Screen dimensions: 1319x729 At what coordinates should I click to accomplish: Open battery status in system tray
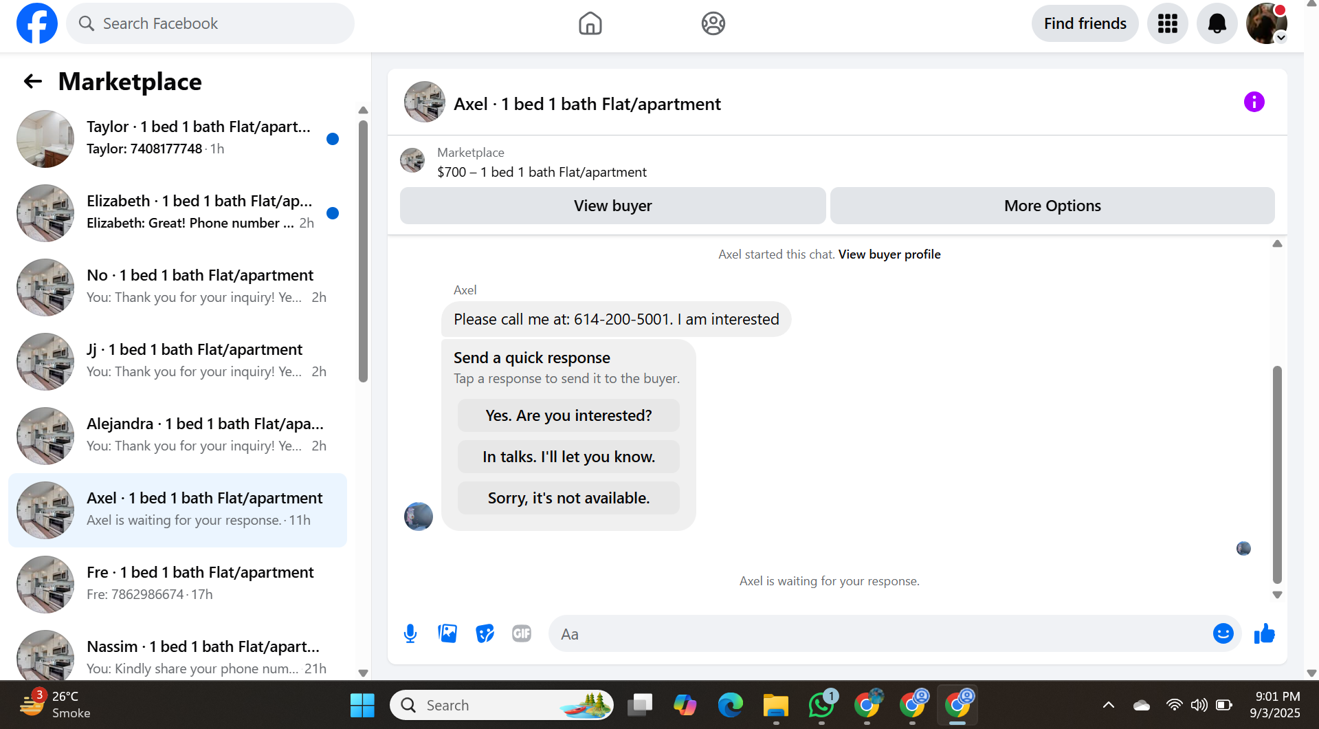click(x=1223, y=705)
